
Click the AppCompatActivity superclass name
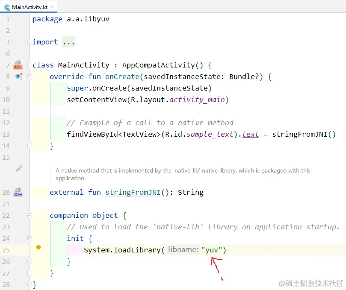tap(159, 65)
